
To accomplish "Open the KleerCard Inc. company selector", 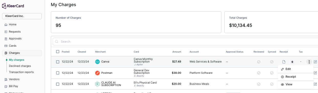I will (22, 16).
